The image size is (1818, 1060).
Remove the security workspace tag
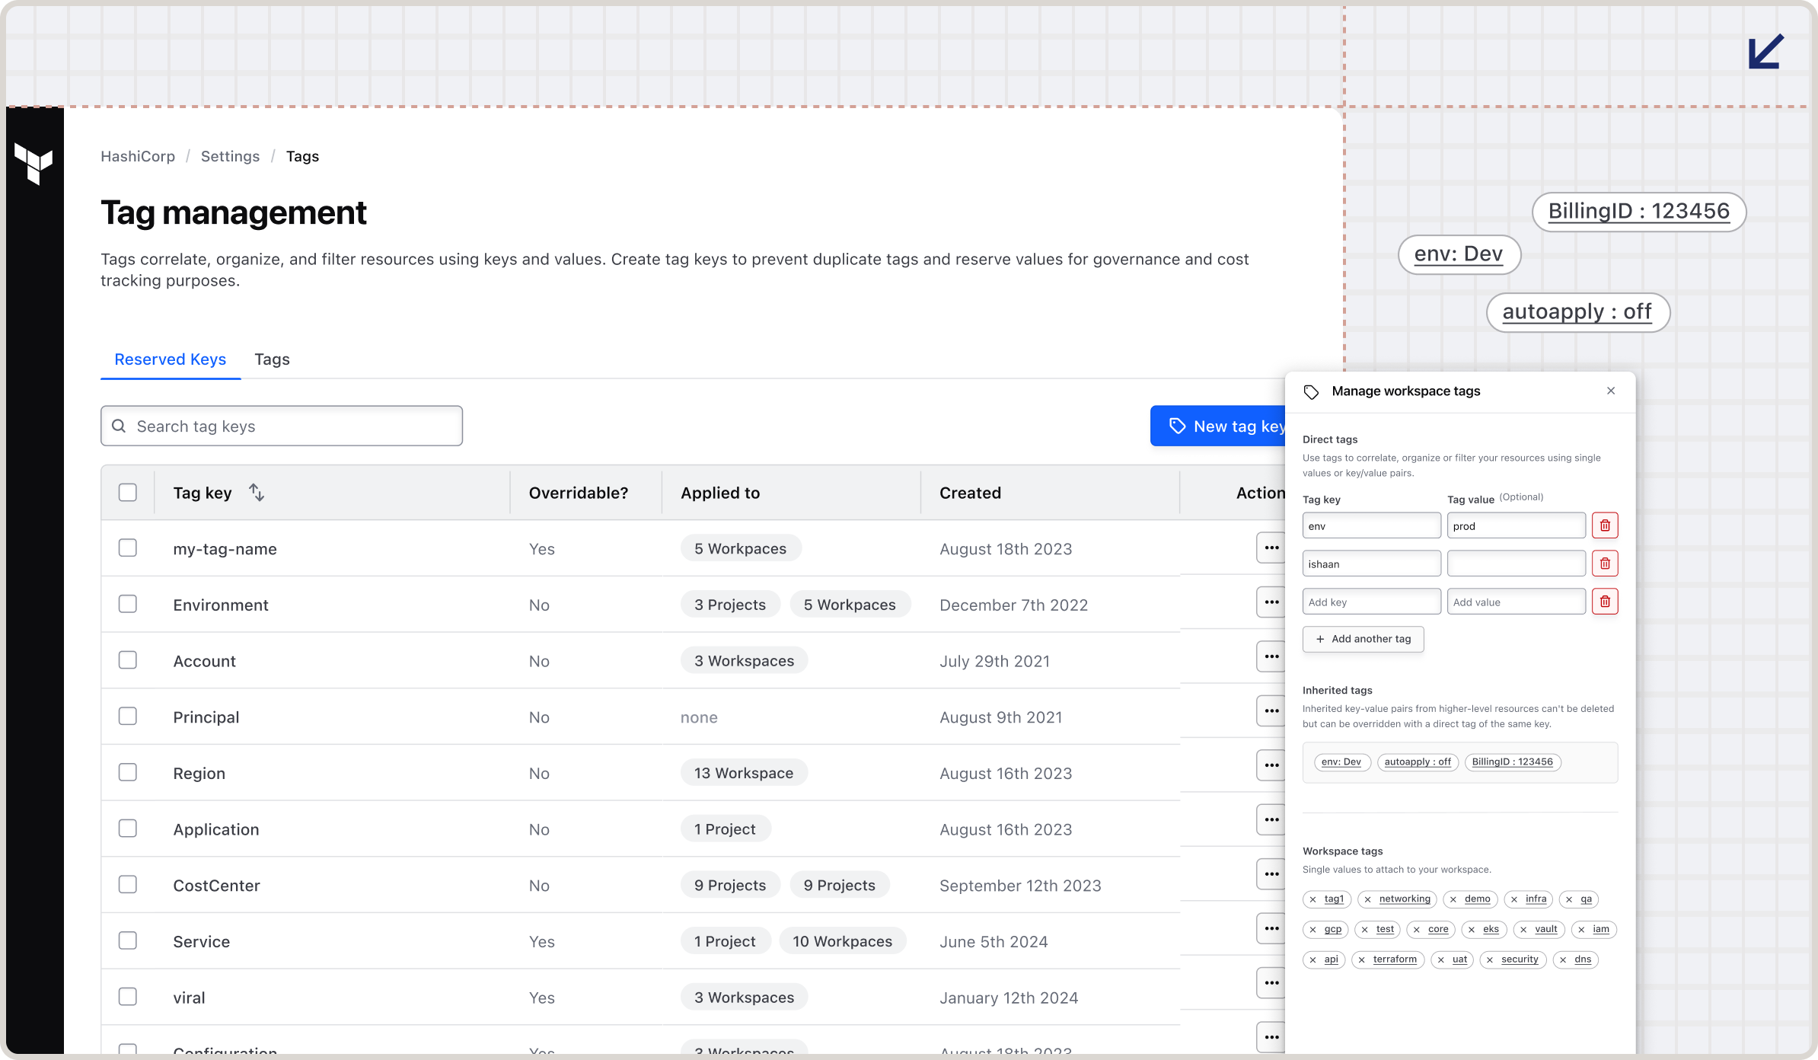pos(1490,959)
